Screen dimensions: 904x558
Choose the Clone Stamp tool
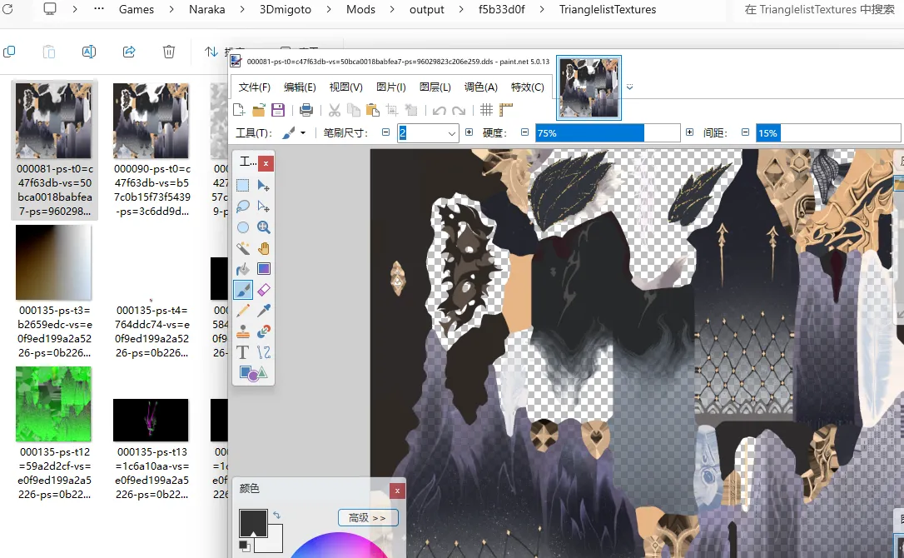[243, 331]
